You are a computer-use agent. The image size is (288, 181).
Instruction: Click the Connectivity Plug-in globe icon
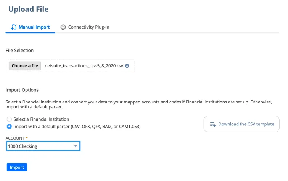pos(63,27)
